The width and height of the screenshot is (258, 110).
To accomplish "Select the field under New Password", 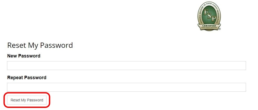I will [126, 66].
